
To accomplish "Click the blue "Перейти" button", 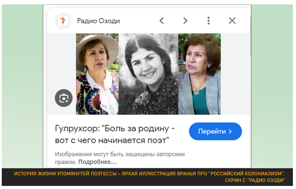I will [x=215, y=131].
